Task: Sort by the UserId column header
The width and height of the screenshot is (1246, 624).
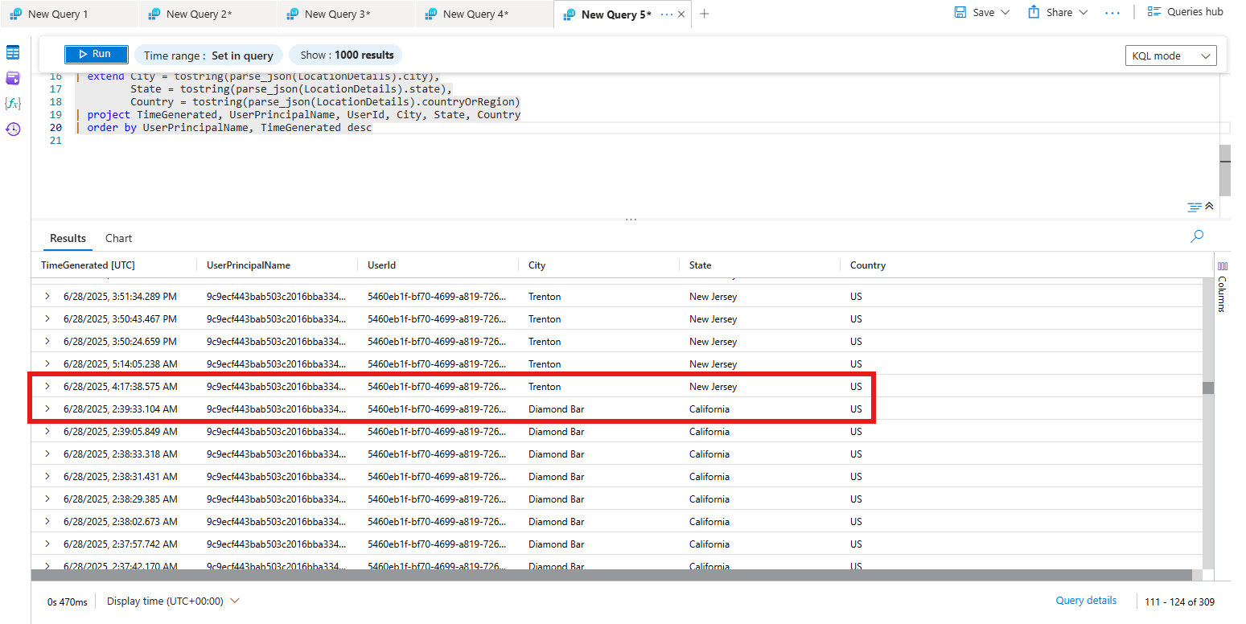Action: click(381, 265)
